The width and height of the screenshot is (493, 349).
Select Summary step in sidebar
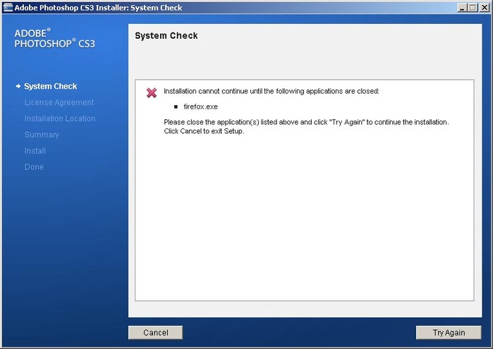coord(42,135)
